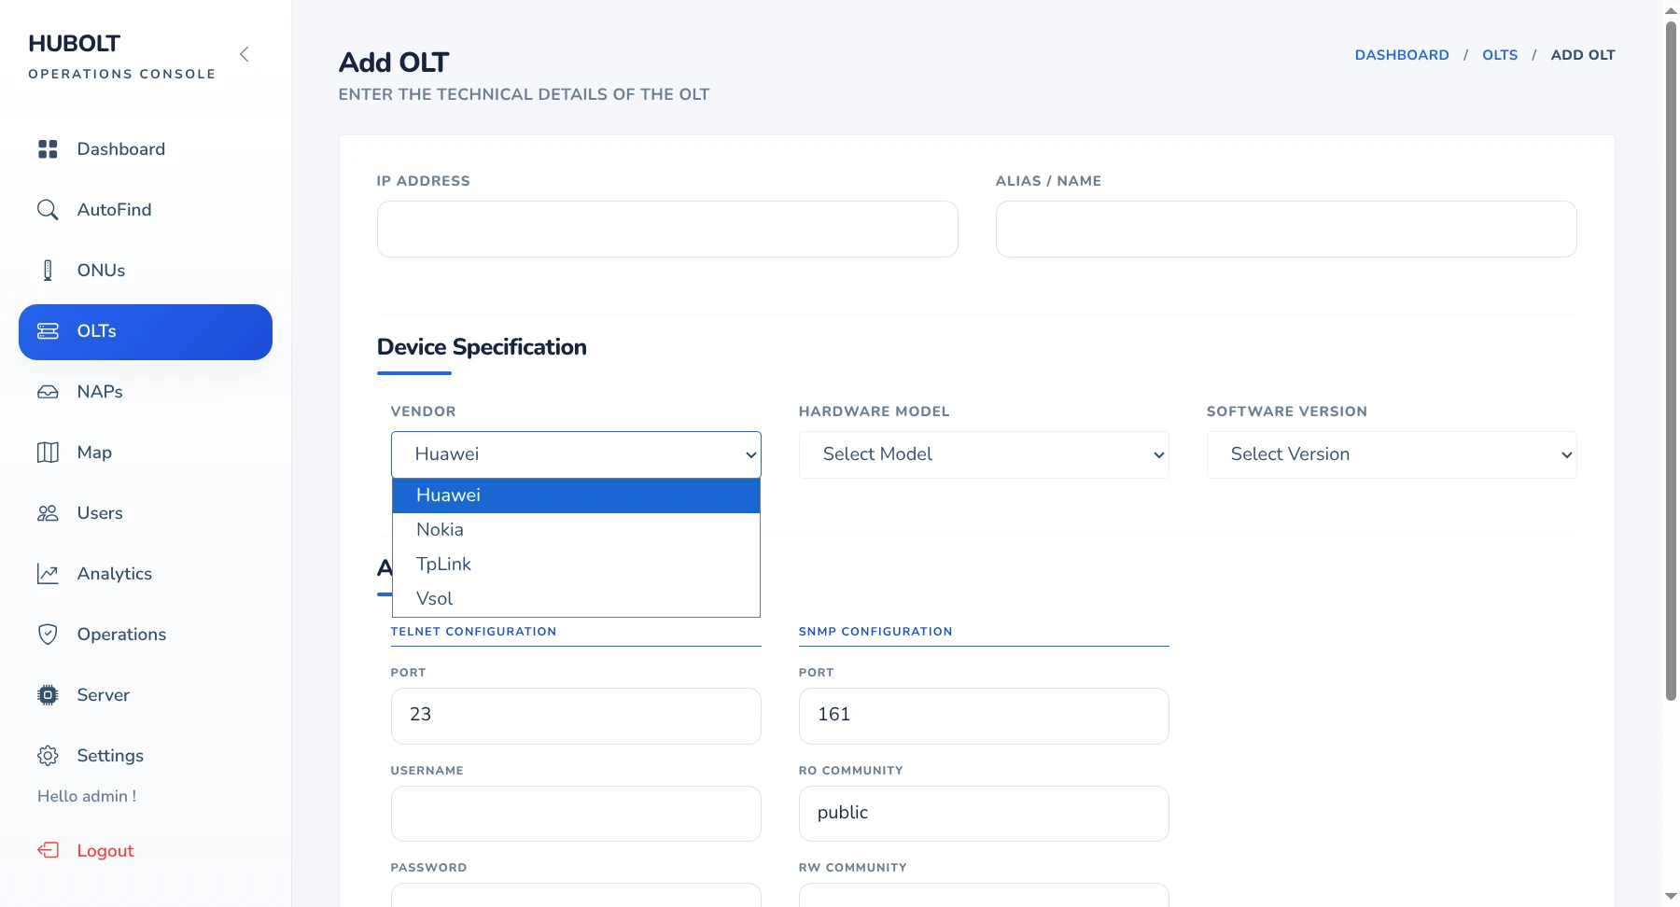
Task: Click the ONUs device icon
Action: point(48,271)
